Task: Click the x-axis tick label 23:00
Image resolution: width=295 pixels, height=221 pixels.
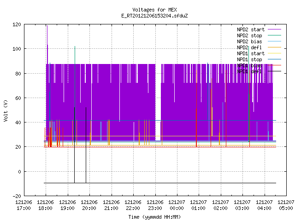Action: pos(155,209)
